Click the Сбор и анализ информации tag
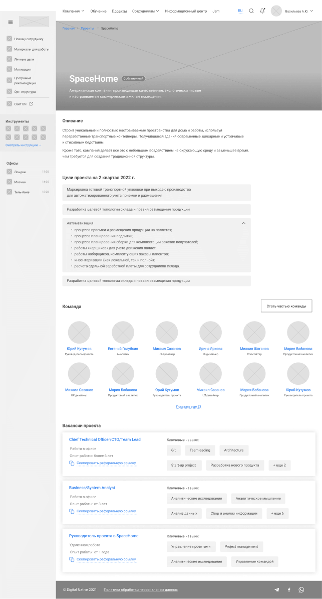 coord(234,513)
